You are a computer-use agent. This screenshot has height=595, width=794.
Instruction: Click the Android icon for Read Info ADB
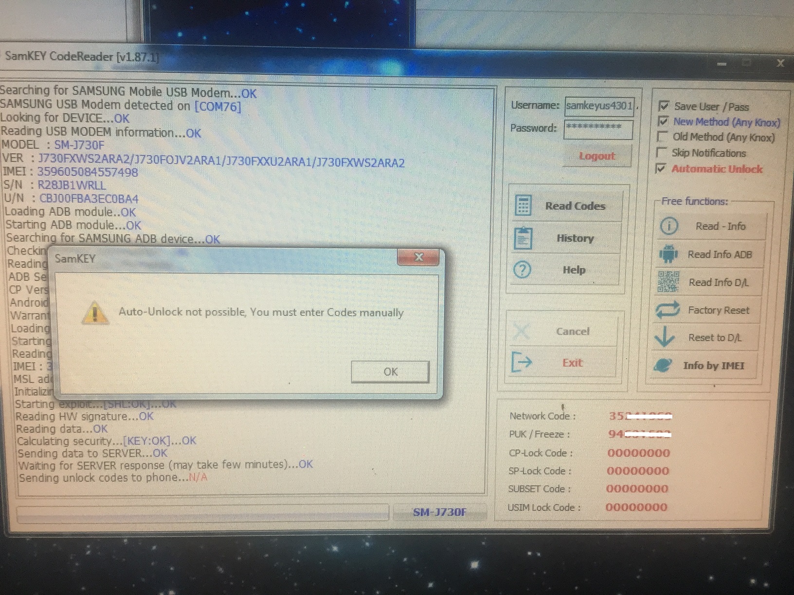(x=668, y=254)
